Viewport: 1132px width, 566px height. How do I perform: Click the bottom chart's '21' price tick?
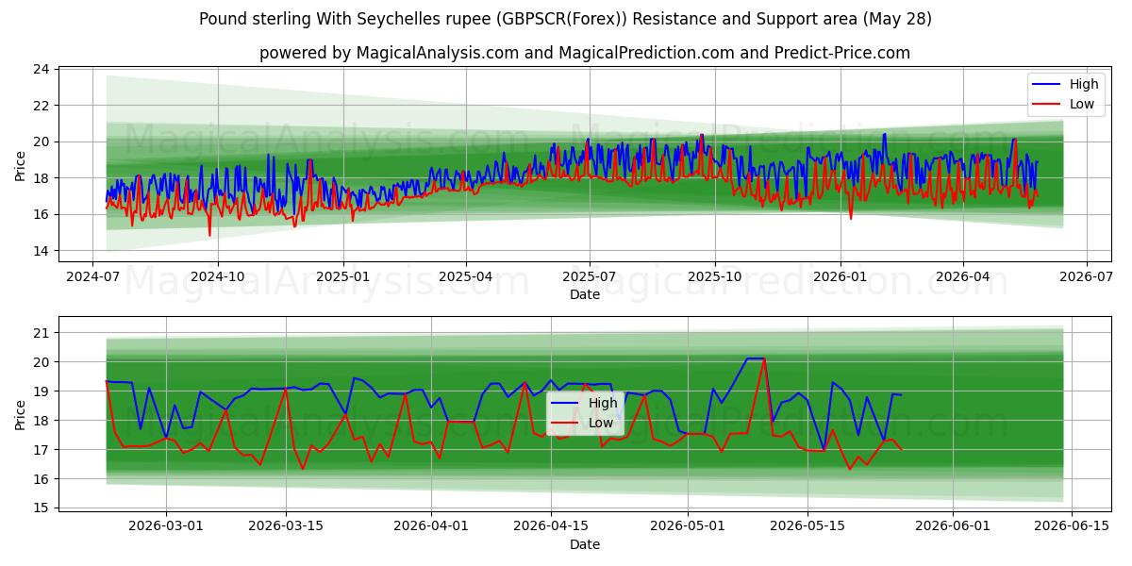click(x=42, y=333)
